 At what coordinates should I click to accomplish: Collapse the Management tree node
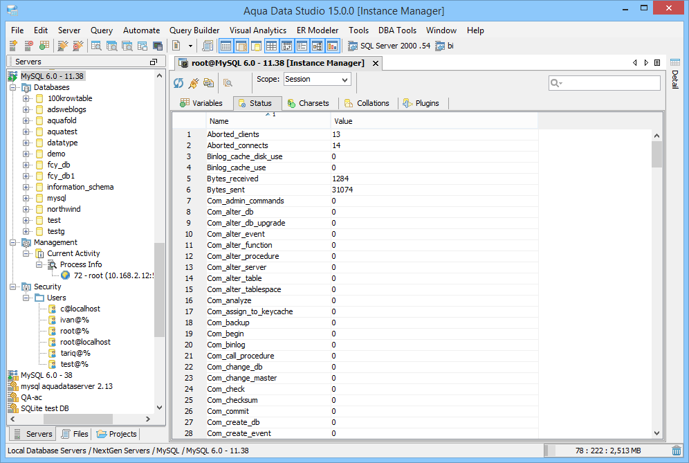tap(13, 243)
